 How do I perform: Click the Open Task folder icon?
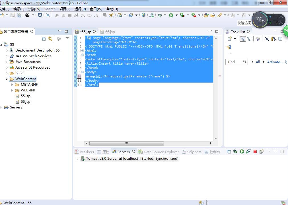(x=213, y=15)
